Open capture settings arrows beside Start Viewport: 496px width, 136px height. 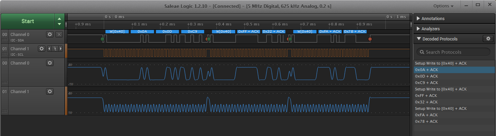pyautogui.click(x=59, y=21)
